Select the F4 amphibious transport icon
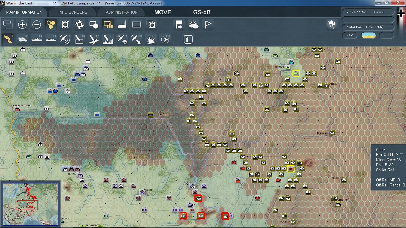 click(x=51, y=39)
